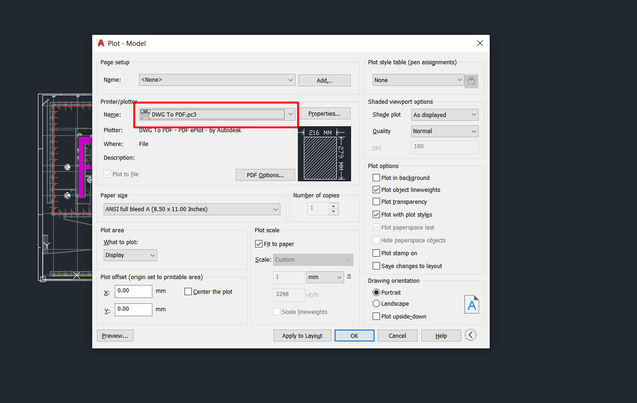This screenshot has width=637, height=403.
Task: Click the Y plot offset field
Action: (133, 309)
